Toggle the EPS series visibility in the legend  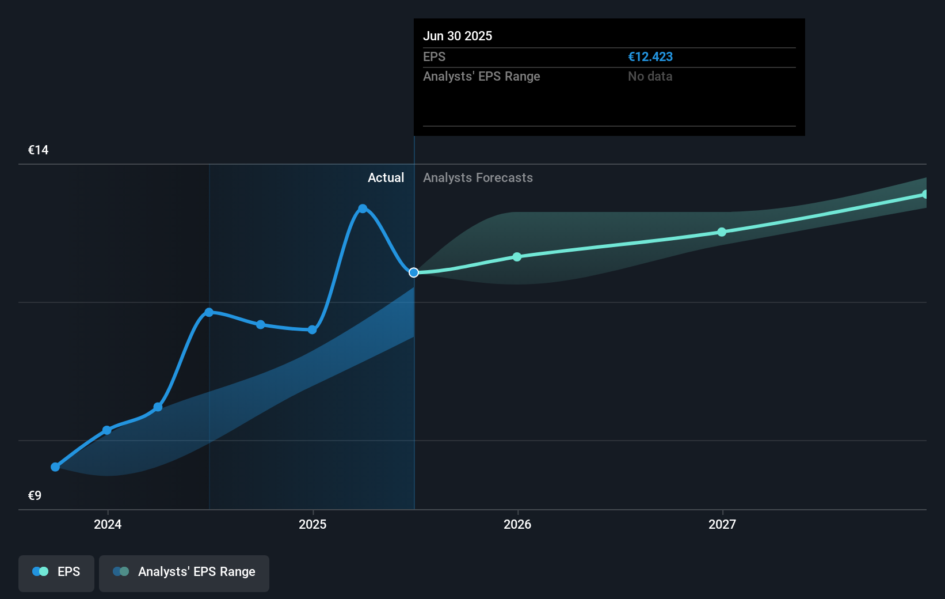(x=56, y=571)
